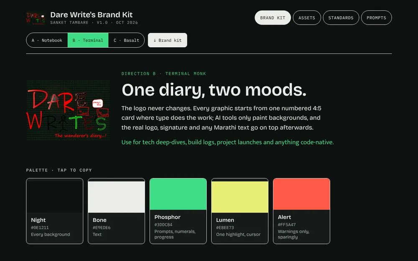Click the #FF5A47 hex code
The width and height of the screenshot is (418, 261).
[x=287, y=225]
